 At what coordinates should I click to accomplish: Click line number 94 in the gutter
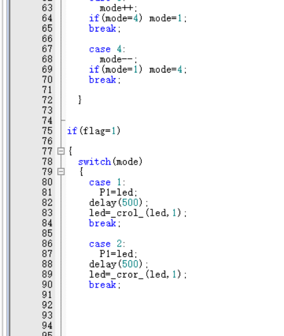[47, 326]
